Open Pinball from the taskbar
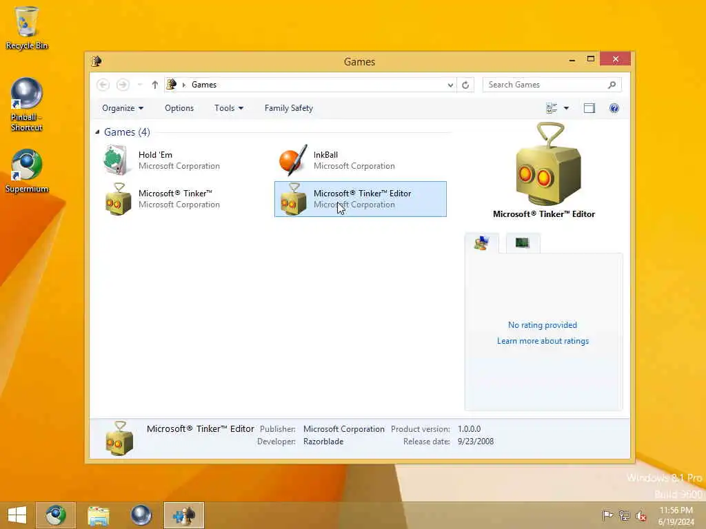The width and height of the screenshot is (706, 529). pos(141,515)
